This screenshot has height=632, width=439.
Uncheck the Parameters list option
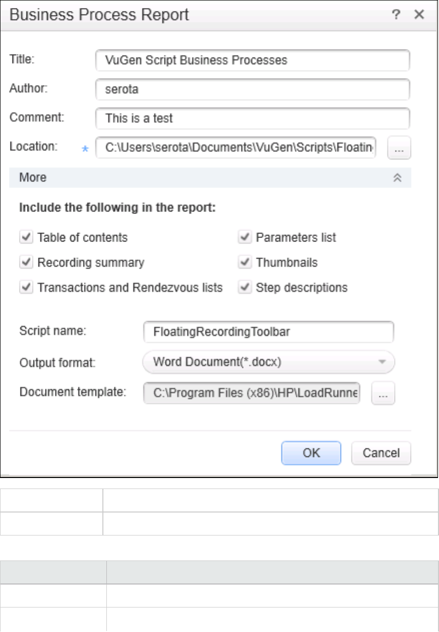click(245, 237)
